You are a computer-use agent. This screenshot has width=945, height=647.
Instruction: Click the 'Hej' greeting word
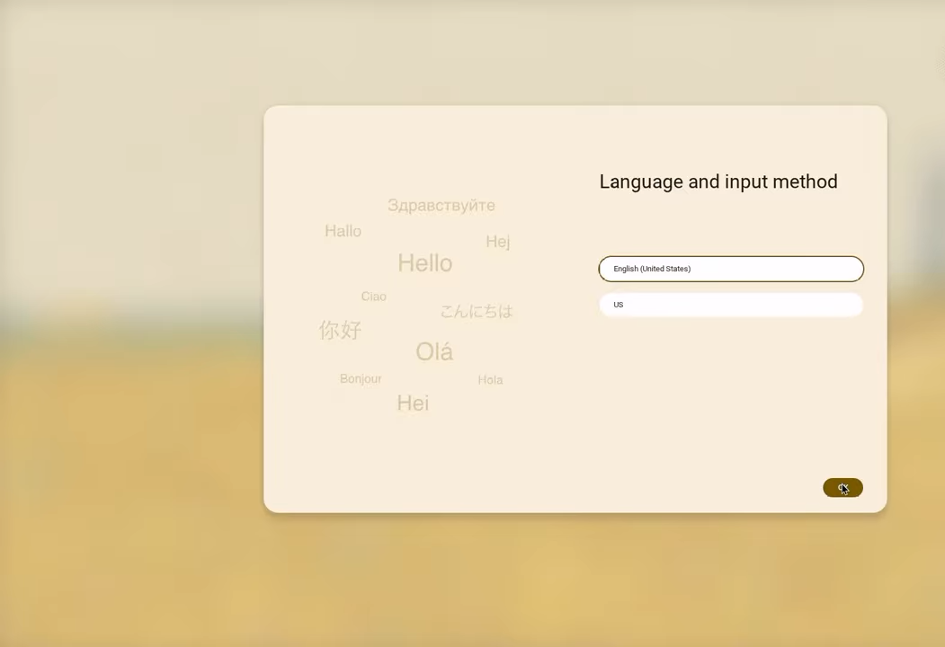497,242
